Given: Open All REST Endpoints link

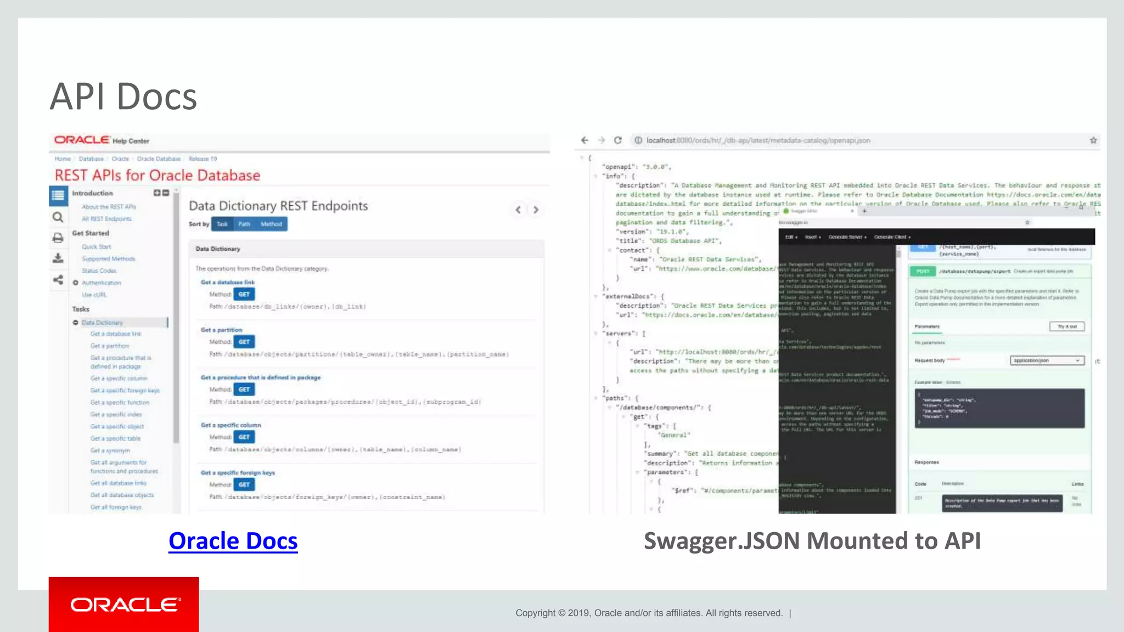Looking at the screenshot, I should [106, 219].
